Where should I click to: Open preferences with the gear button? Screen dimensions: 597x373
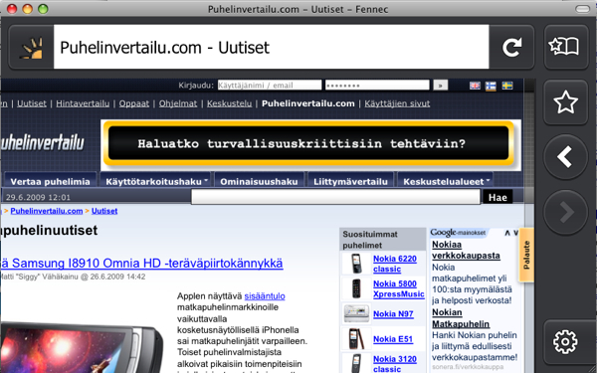pyautogui.click(x=566, y=341)
